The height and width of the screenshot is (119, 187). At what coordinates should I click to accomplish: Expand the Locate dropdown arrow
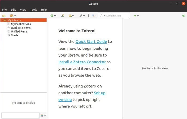[x=138, y=15]
